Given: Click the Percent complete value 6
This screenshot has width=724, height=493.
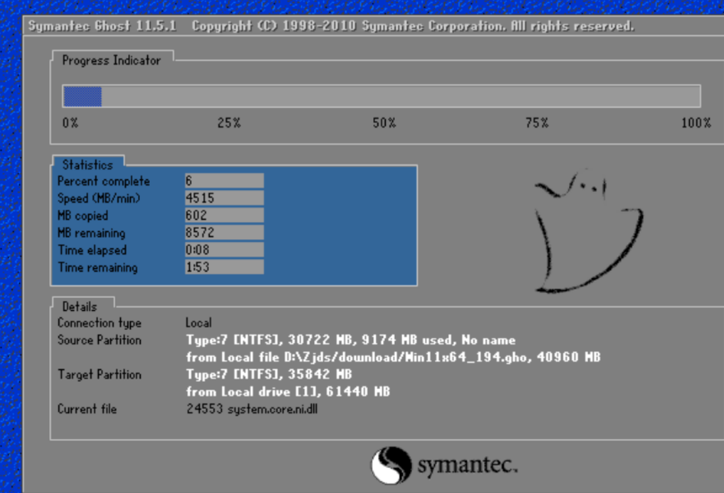Looking at the screenshot, I should (225, 181).
